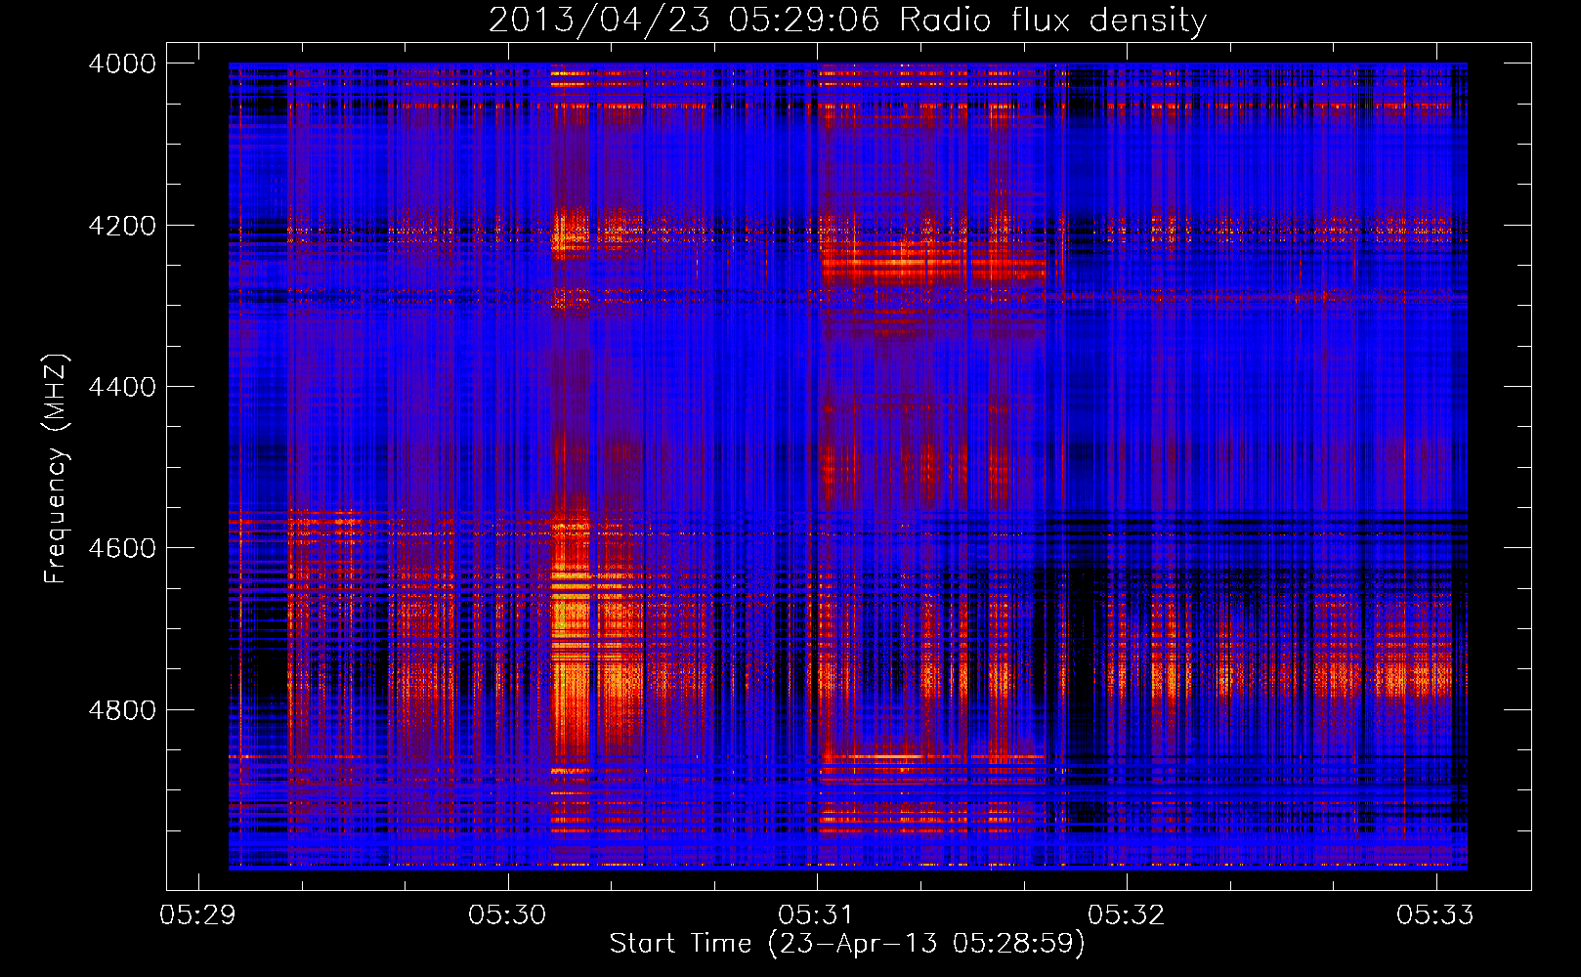Image resolution: width=1581 pixels, height=977 pixels.
Task: Click the "Frequency (MHZ)" axis label
Action: pyautogui.click(x=56, y=469)
